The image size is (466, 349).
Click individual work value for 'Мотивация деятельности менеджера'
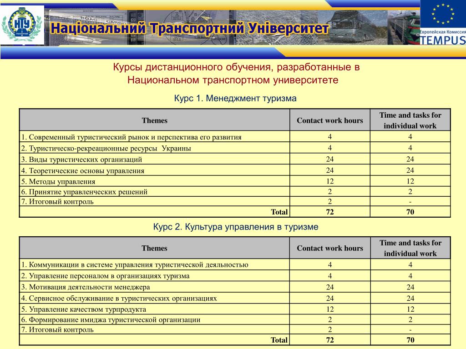410,287
